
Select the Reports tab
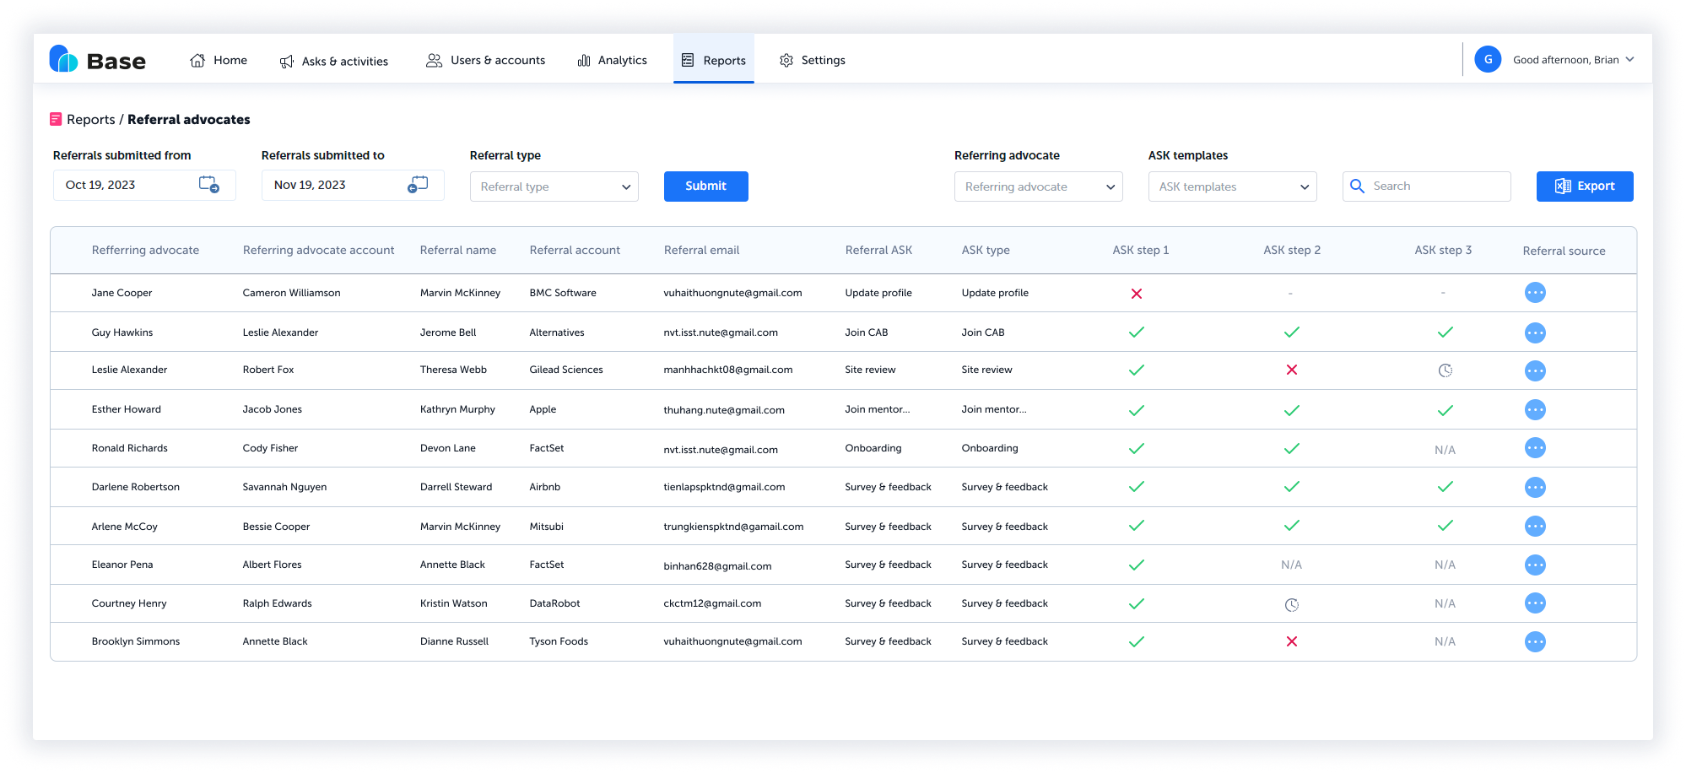pos(713,60)
